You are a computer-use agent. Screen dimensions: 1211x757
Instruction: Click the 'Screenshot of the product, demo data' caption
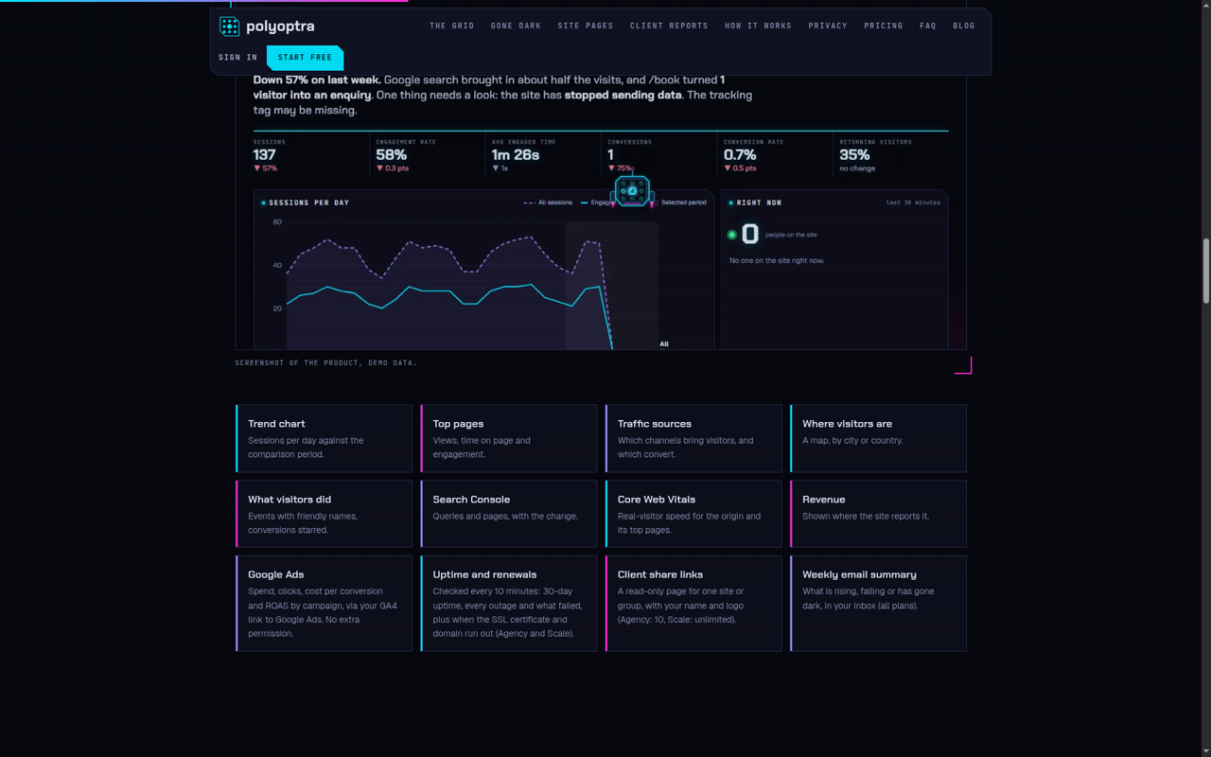coord(325,362)
